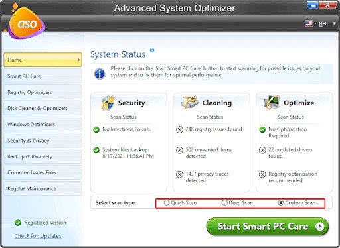Click the blue information circle icon

click(100, 74)
